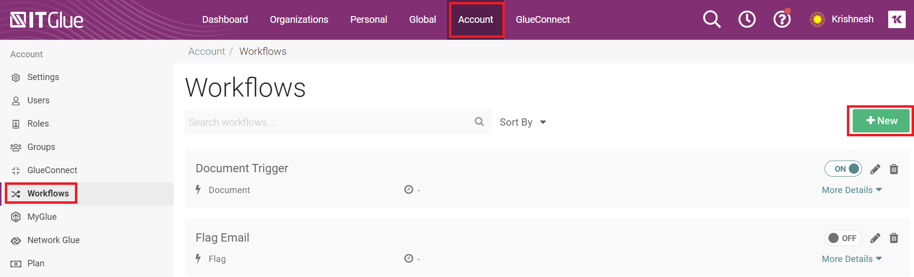Edit Document Trigger workflow with pencil icon

pyautogui.click(x=875, y=169)
